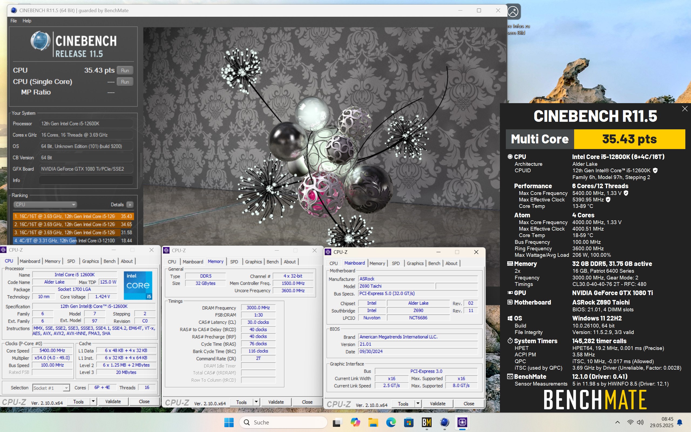Open Bench tab in first CPU-Z window

(x=109, y=261)
